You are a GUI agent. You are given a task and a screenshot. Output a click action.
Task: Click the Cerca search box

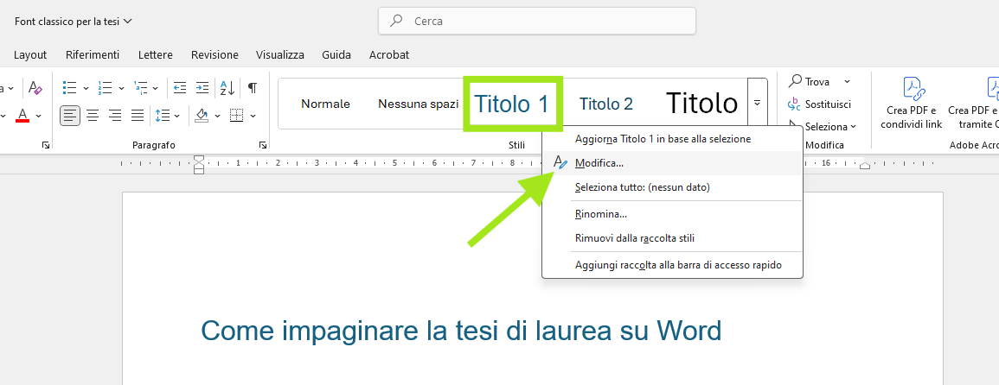[x=536, y=21]
